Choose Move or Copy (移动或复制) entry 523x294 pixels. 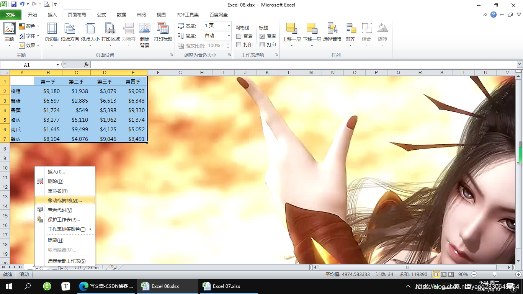[65, 201]
